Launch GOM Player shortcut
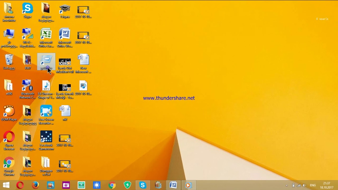The image size is (338, 190). click(9, 113)
